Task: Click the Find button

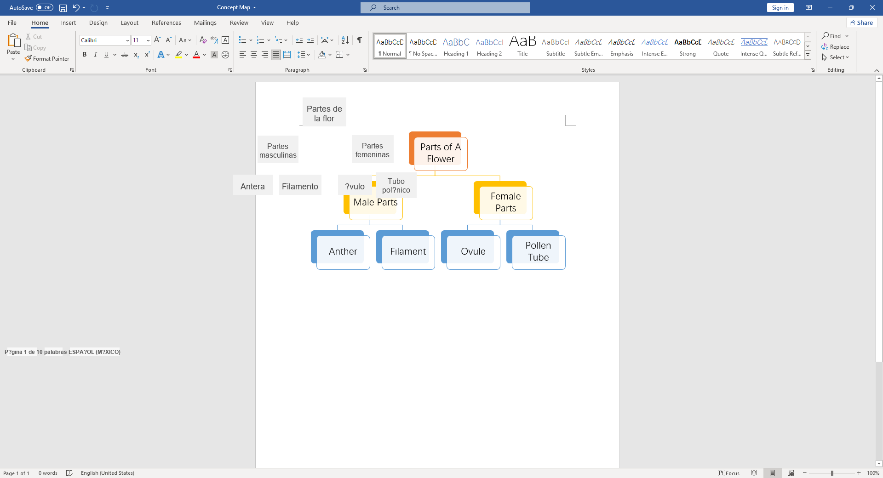Action: point(831,36)
